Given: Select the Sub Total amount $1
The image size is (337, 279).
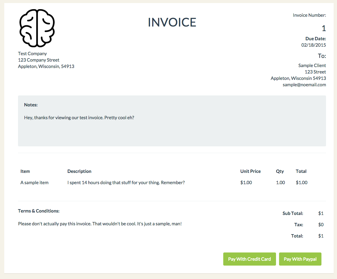Looking at the screenshot, I should (x=321, y=213).
